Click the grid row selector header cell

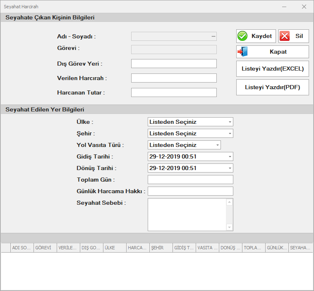coord(6,248)
